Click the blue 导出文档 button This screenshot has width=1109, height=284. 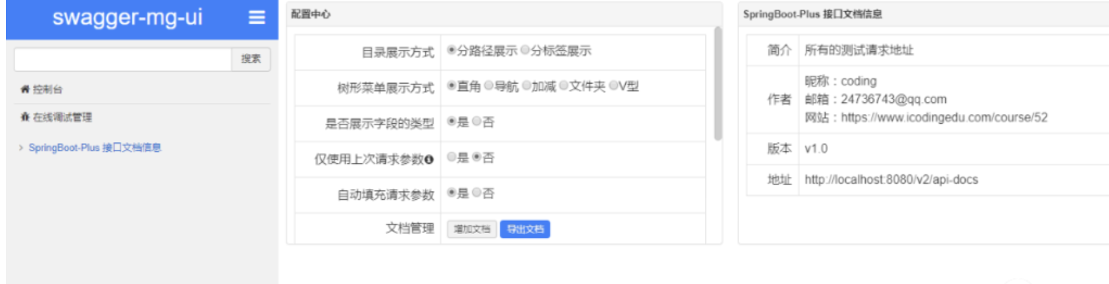click(525, 229)
